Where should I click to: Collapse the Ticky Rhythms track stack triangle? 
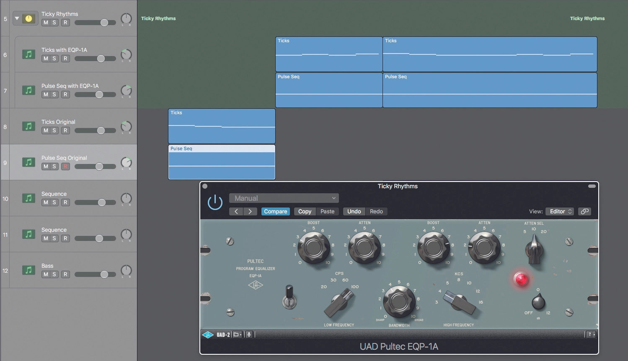click(x=17, y=18)
